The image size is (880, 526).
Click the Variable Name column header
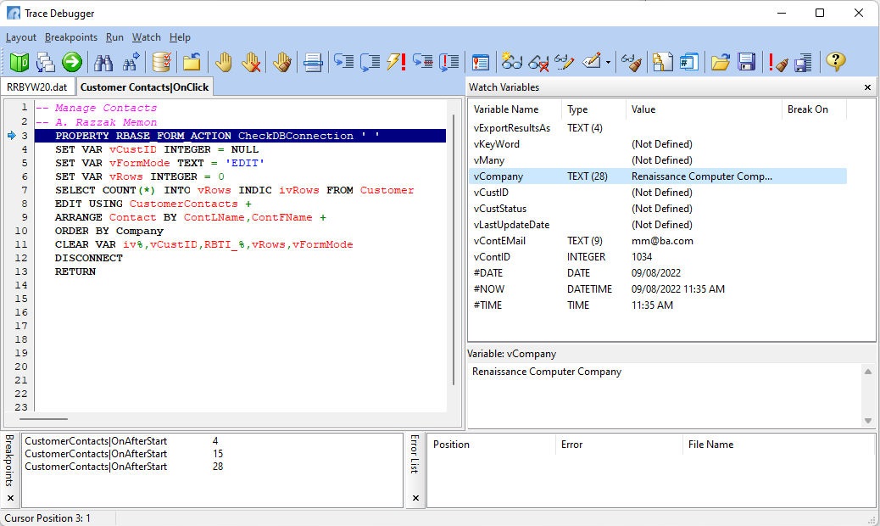click(x=515, y=109)
